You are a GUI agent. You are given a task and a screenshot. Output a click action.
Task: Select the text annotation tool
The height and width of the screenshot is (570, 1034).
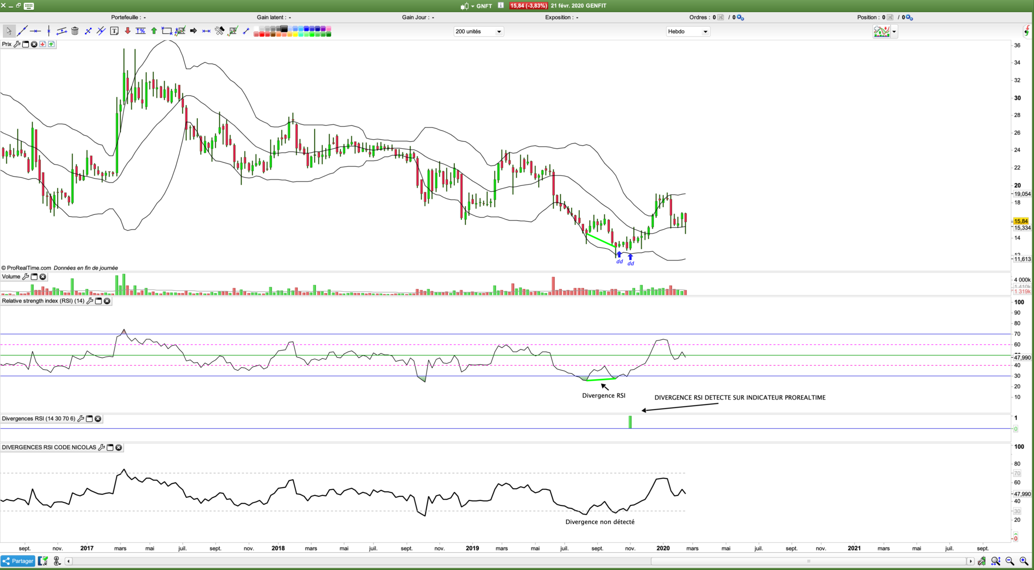[114, 31]
